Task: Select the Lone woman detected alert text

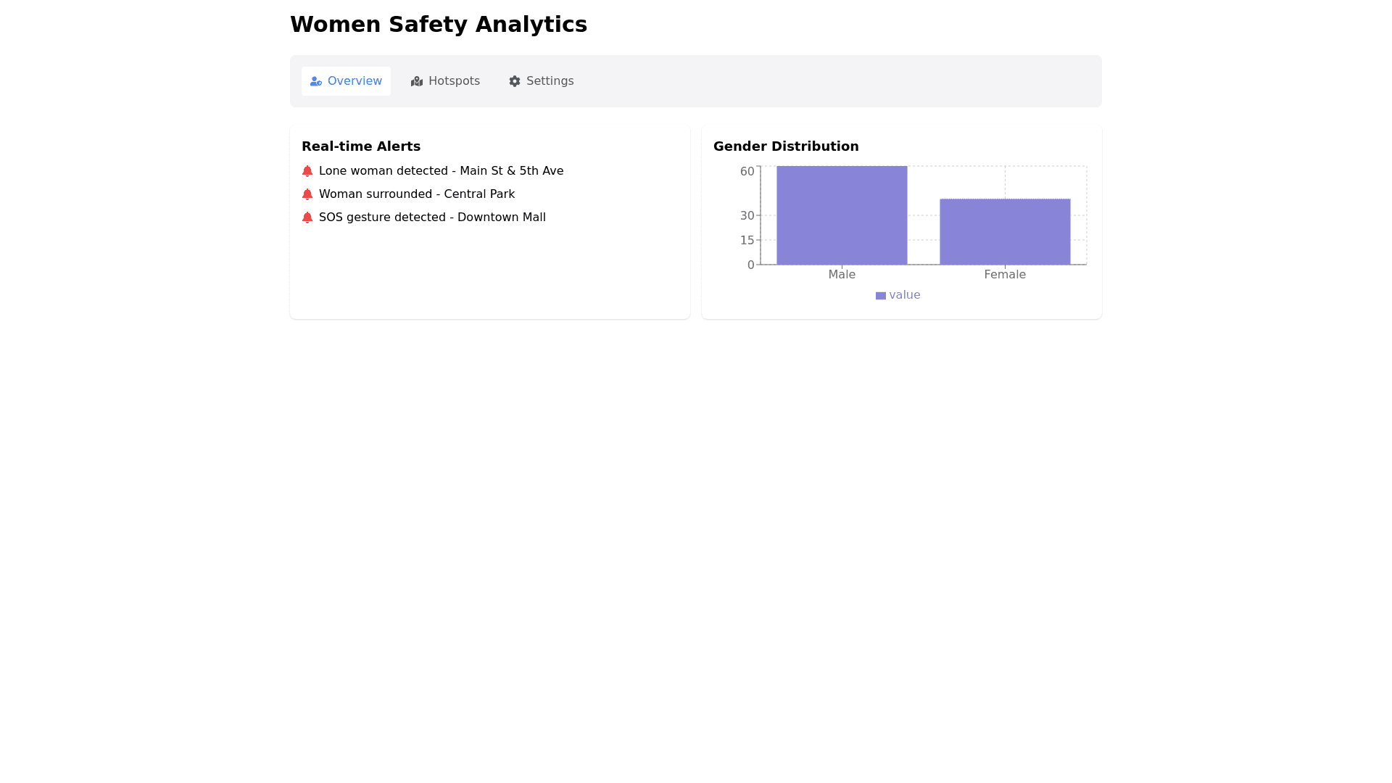Action: point(441,171)
